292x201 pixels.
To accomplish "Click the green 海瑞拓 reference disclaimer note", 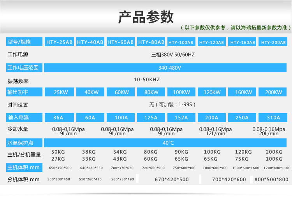I will point(236,28).
